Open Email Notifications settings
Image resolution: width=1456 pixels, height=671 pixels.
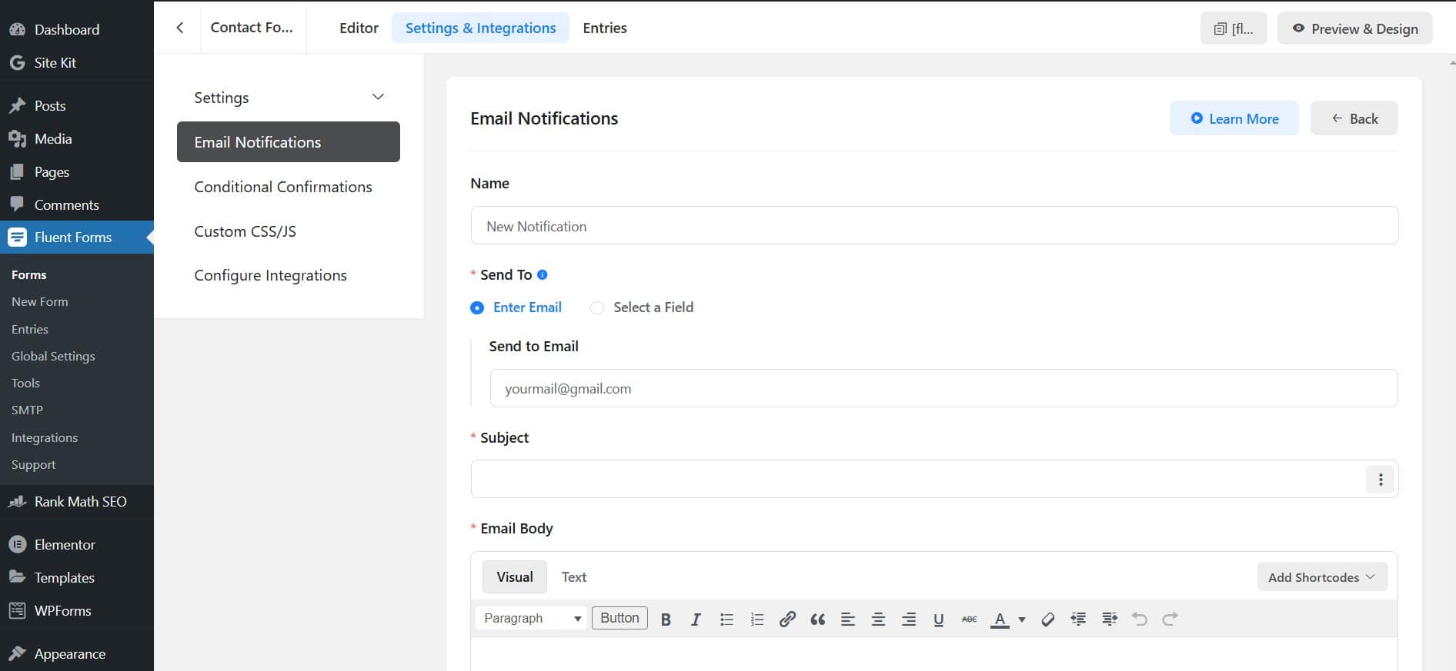click(289, 142)
